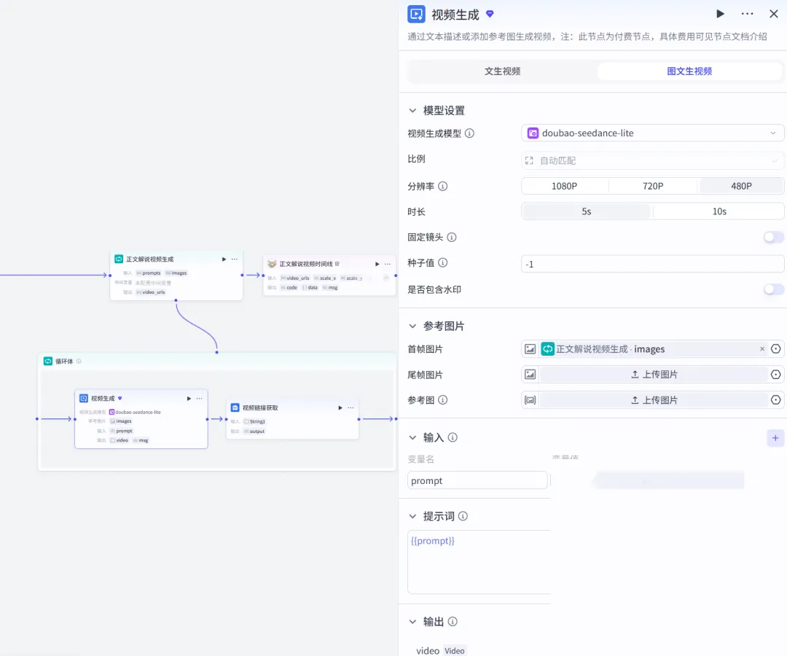
Task: Choose 5s duration
Action: coord(586,211)
